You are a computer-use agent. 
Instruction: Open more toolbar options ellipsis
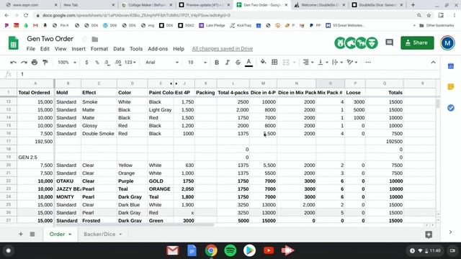pos(368,63)
